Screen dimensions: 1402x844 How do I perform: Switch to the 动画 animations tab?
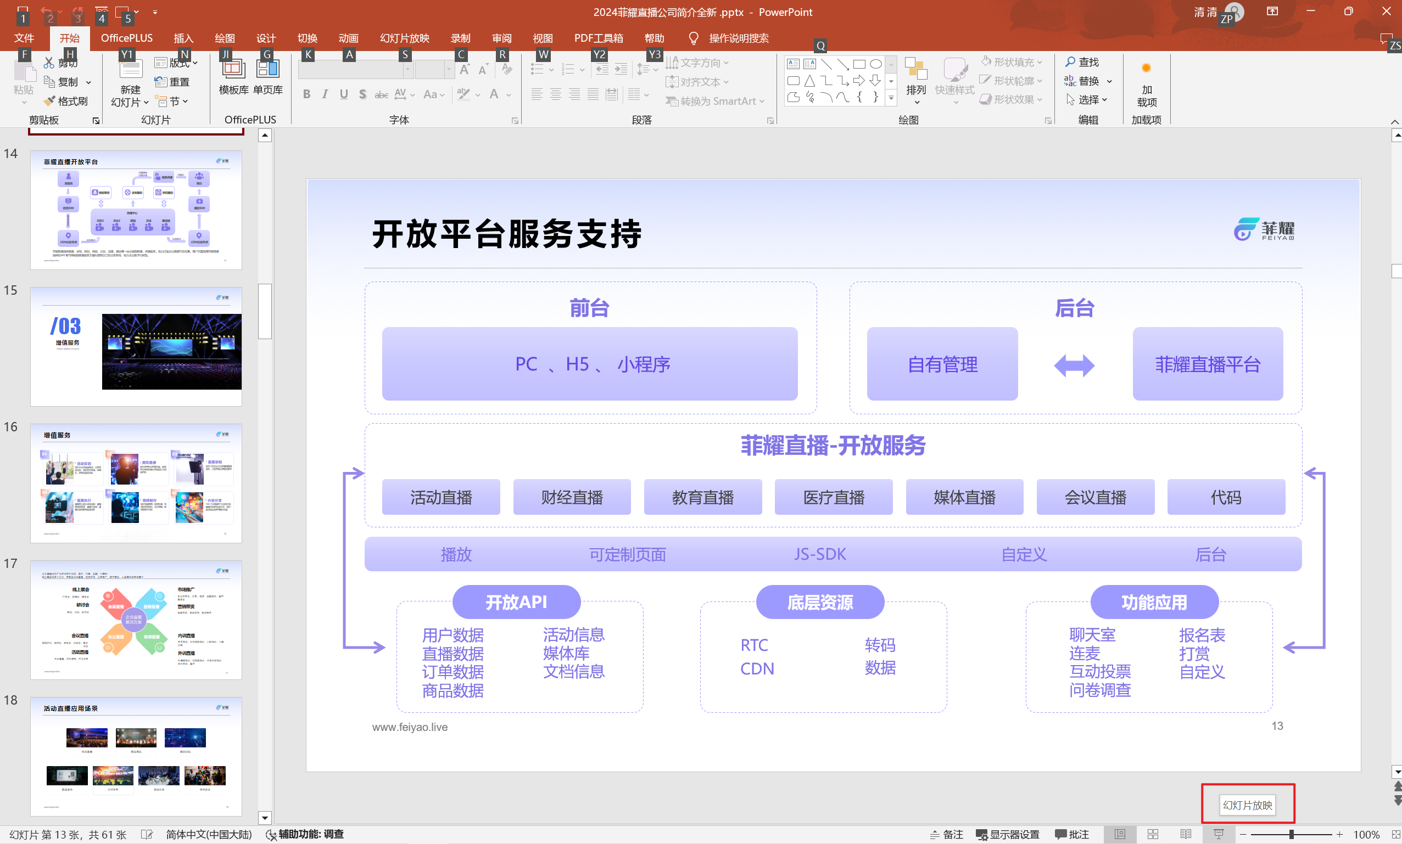348,38
